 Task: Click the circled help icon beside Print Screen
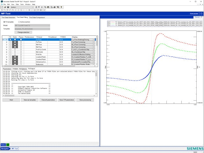pos(201,14)
